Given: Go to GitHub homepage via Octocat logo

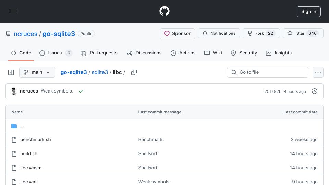Looking at the screenshot, I should 164,11.
